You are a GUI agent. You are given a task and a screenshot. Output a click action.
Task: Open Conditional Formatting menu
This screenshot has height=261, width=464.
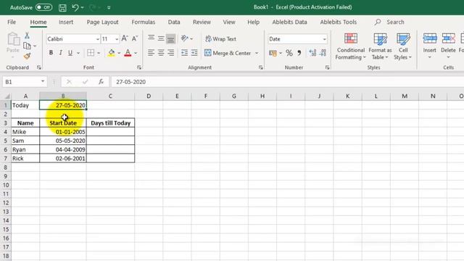(x=351, y=46)
